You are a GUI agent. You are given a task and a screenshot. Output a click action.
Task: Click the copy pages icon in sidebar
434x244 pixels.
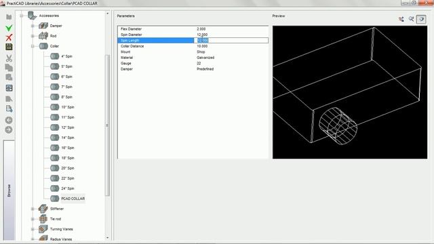[x=9, y=68]
